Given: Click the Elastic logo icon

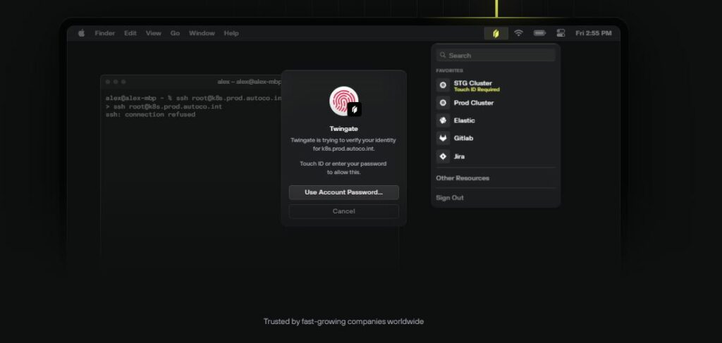Looking at the screenshot, I should click(443, 120).
